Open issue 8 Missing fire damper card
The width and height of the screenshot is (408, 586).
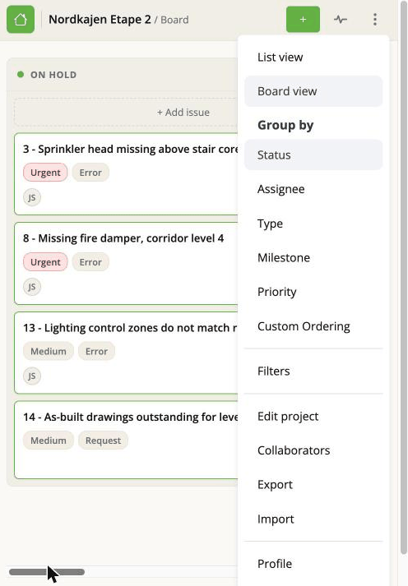(x=126, y=264)
